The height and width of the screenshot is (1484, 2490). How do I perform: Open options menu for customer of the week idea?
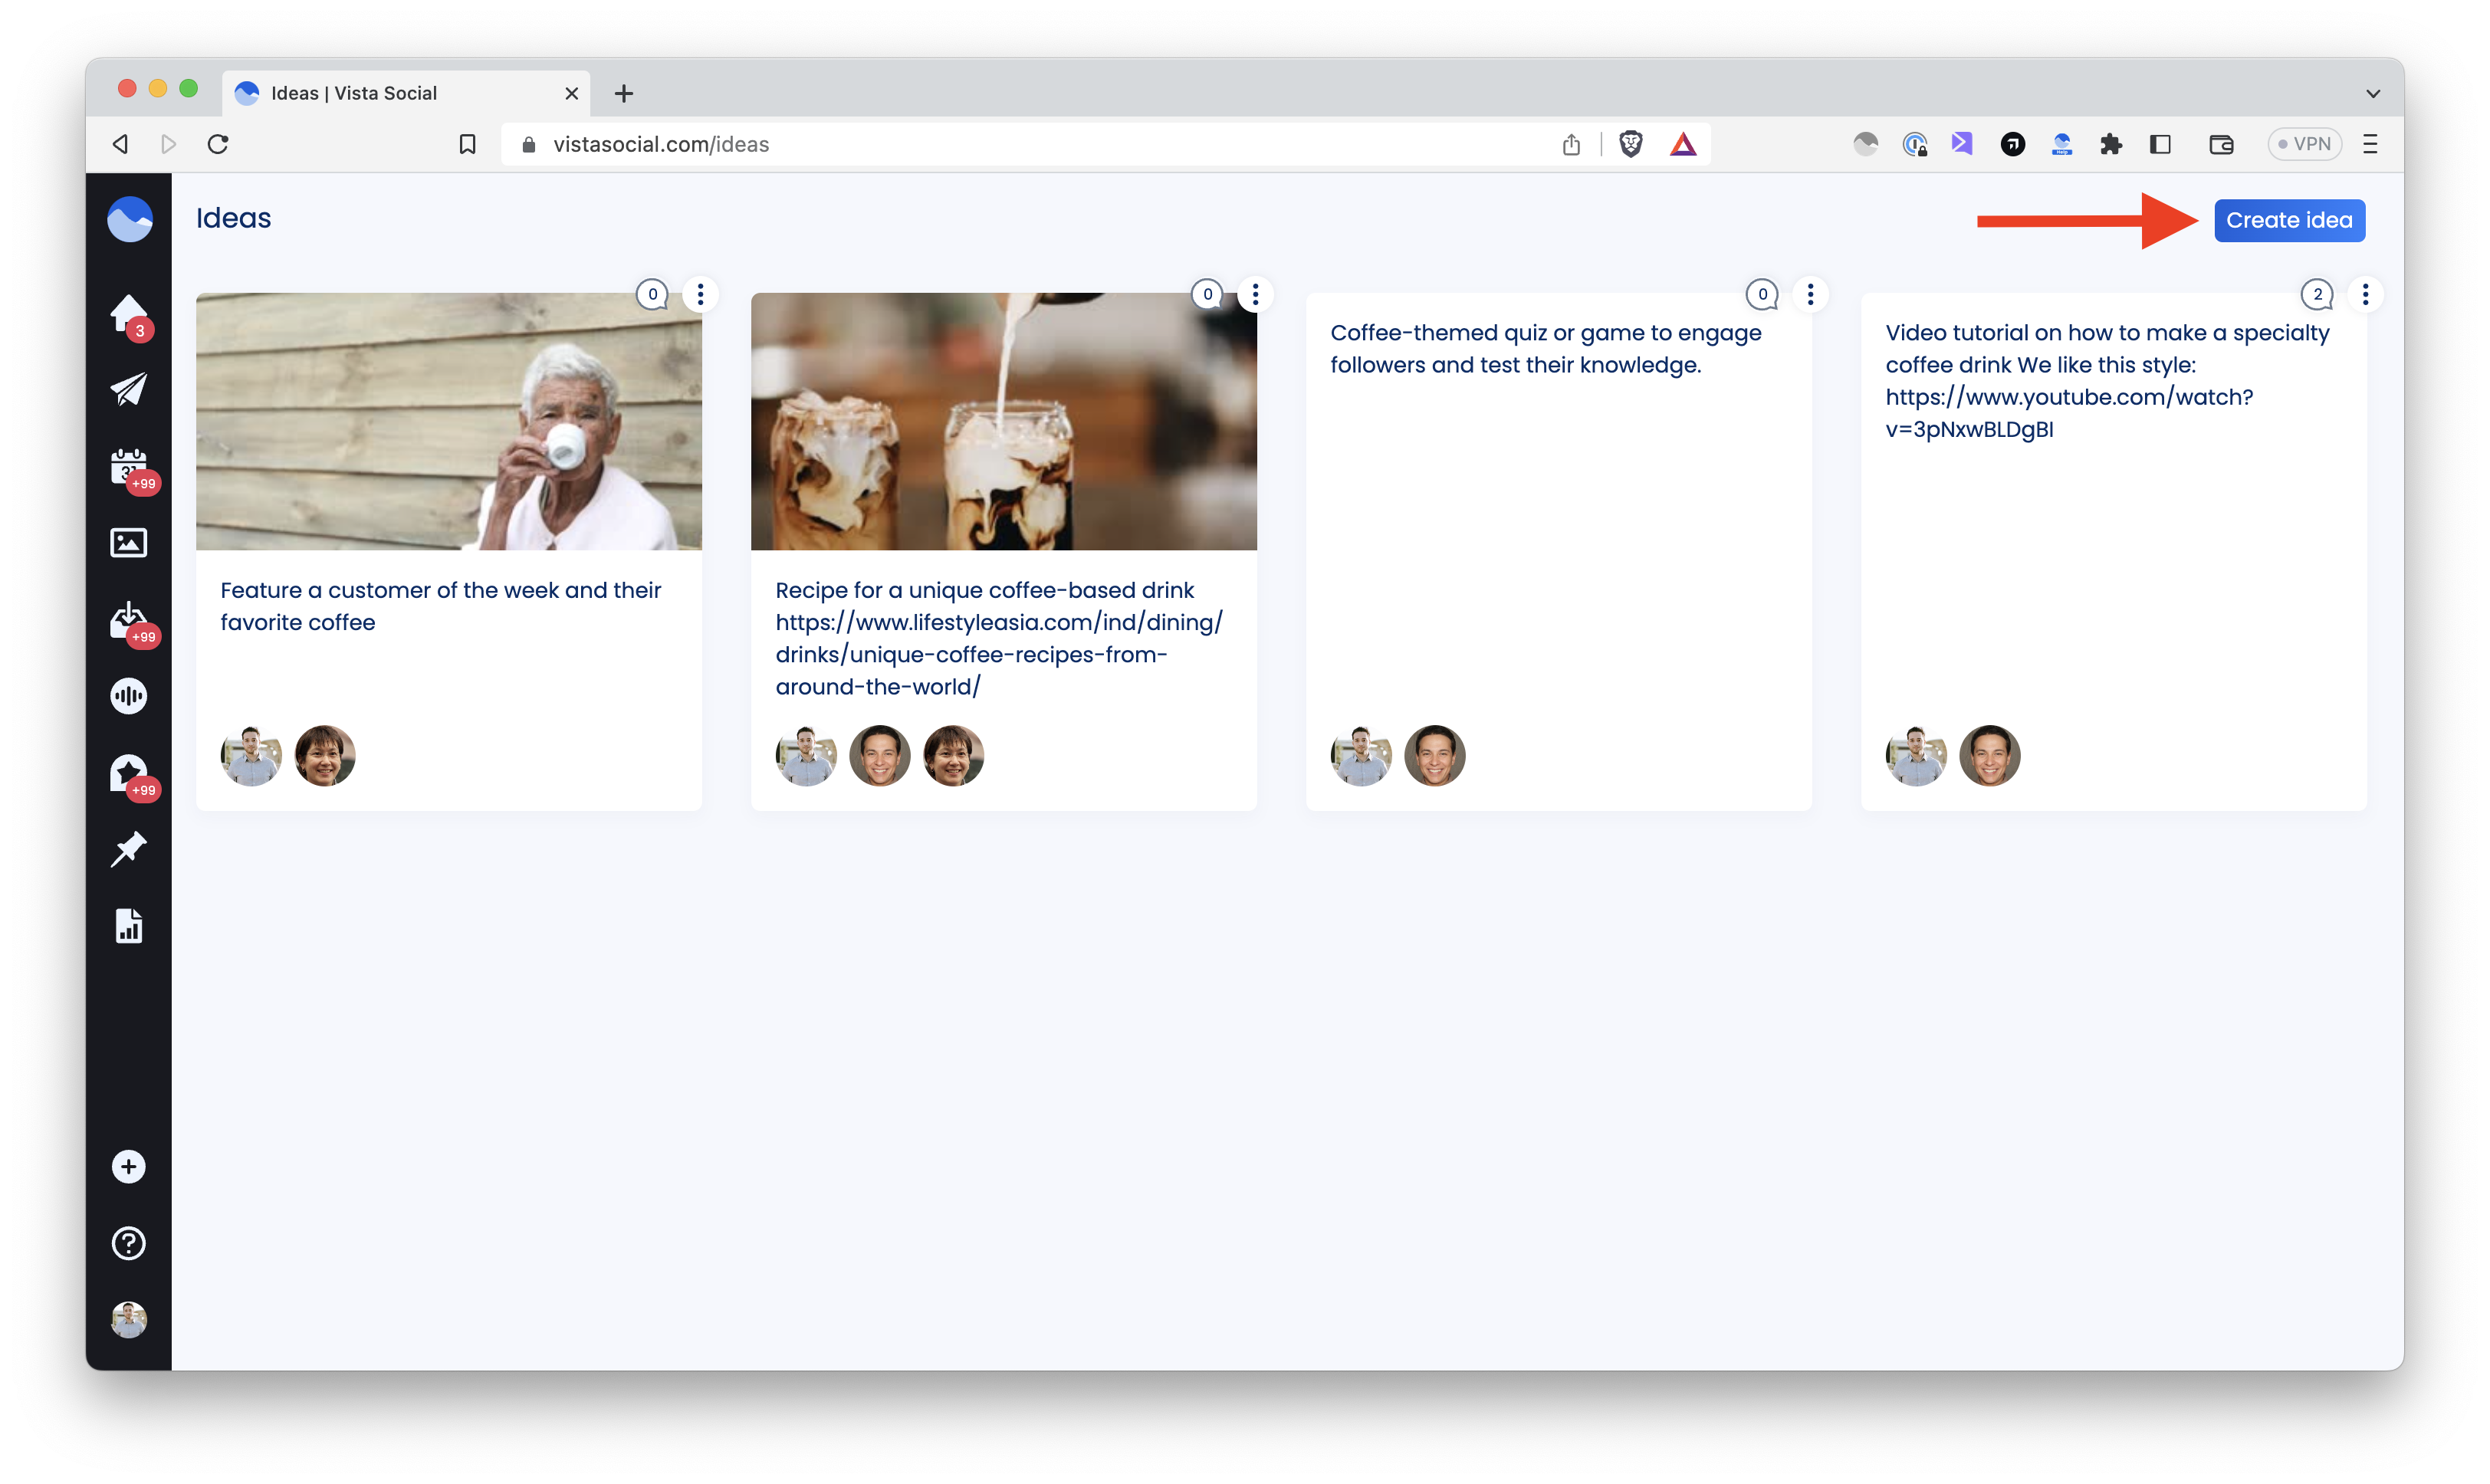pyautogui.click(x=701, y=294)
